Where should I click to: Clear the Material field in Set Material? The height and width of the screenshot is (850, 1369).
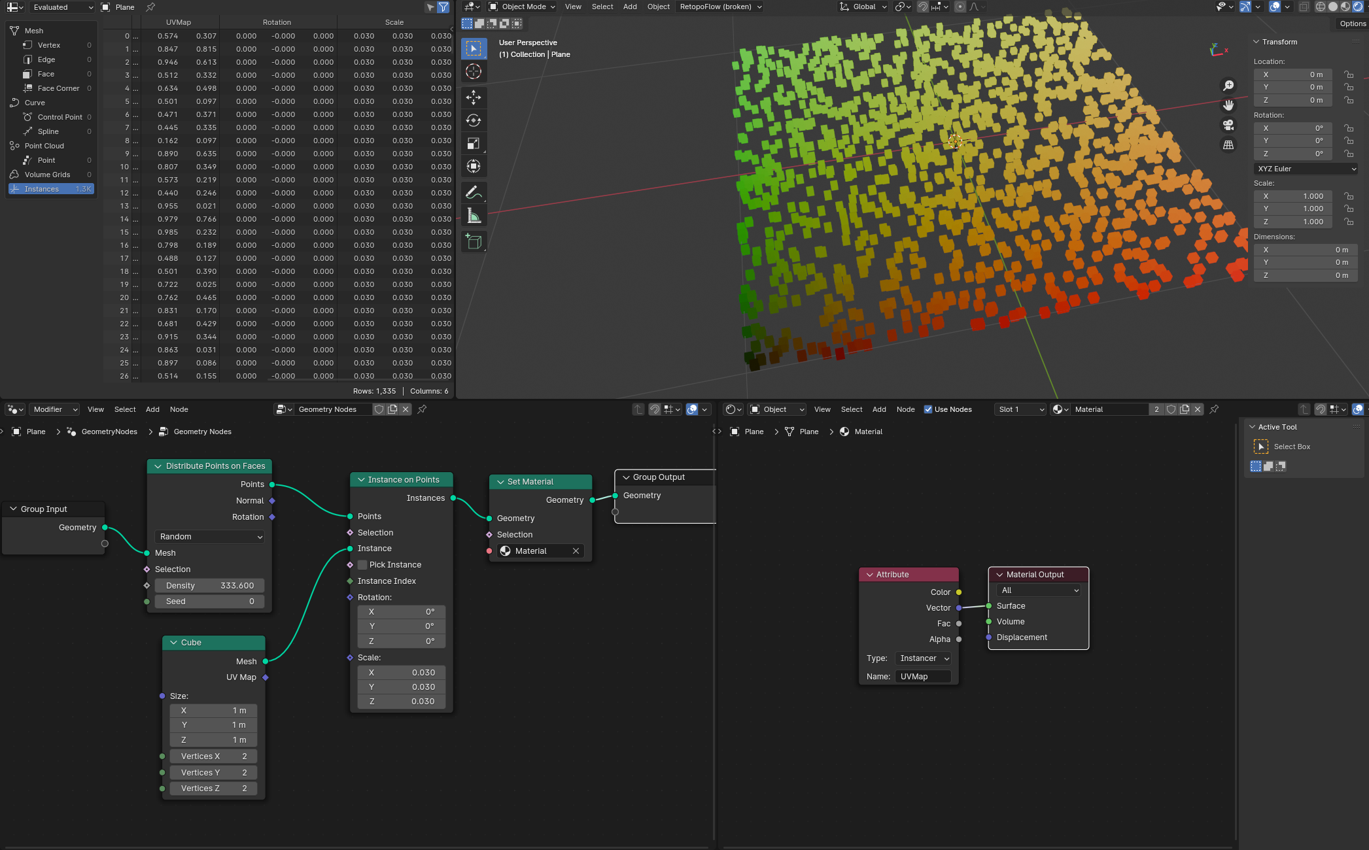[x=576, y=551]
